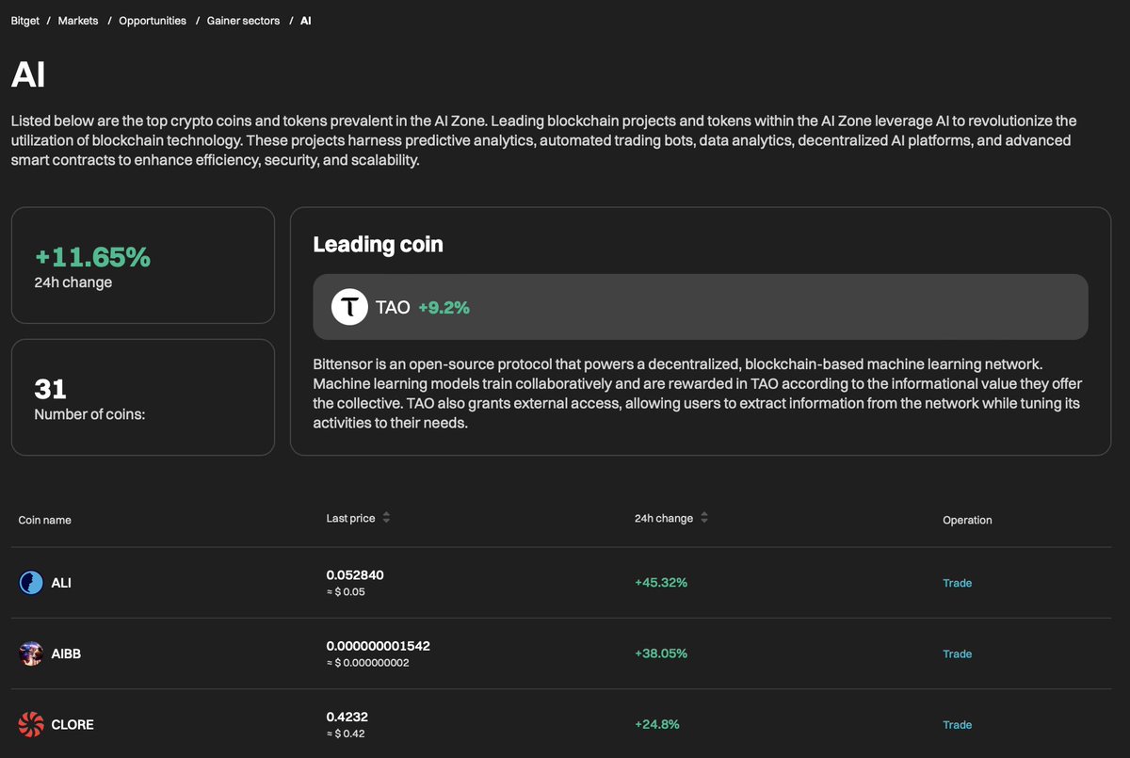Click the 24h change column header
This screenshot has height=758, width=1130.
(664, 518)
